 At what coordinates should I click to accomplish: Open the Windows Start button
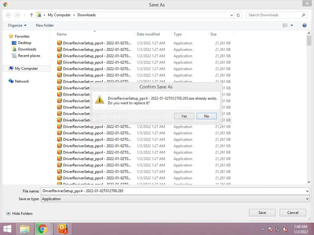pos(7,229)
